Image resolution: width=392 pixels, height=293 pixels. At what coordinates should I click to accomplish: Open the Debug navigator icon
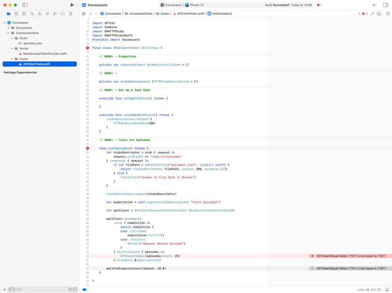[x=55, y=13]
